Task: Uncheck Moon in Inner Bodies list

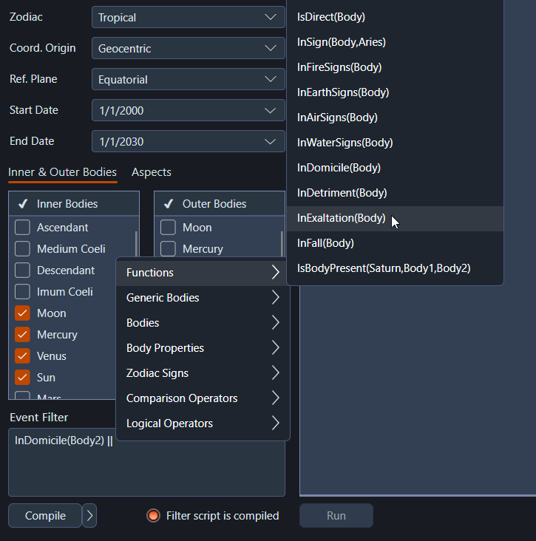Action: [x=22, y=313]
